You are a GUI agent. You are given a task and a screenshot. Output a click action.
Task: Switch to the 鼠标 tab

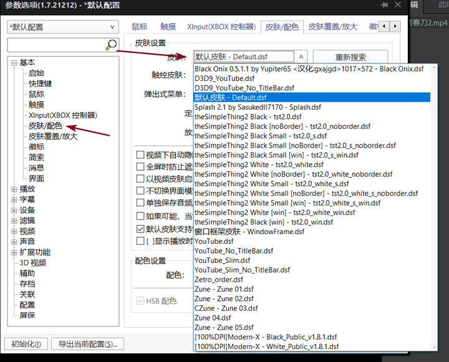click(140, 27)
